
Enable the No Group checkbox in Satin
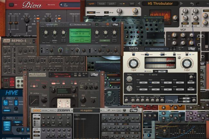click(x=138, y=75)
